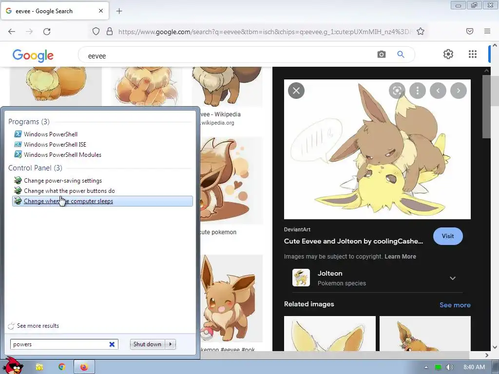Click the Visit button
The width and height of the screenshot is (499, 374).
pyautogui.click(x=448, y=236)
